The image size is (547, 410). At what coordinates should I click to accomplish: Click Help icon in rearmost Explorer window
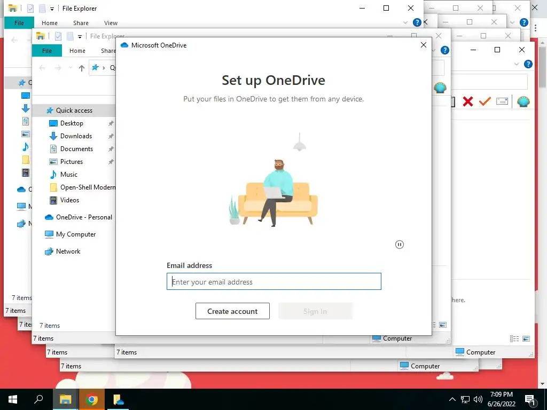click(x=417, y=22)
